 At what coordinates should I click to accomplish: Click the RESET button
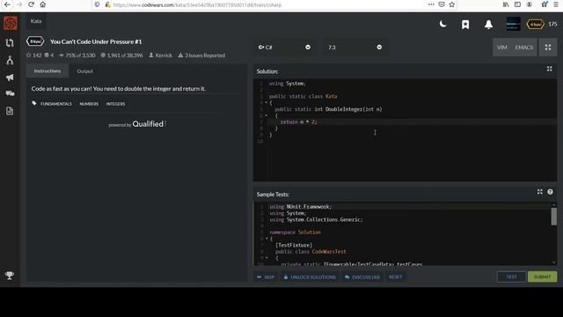tap(395, 277)
